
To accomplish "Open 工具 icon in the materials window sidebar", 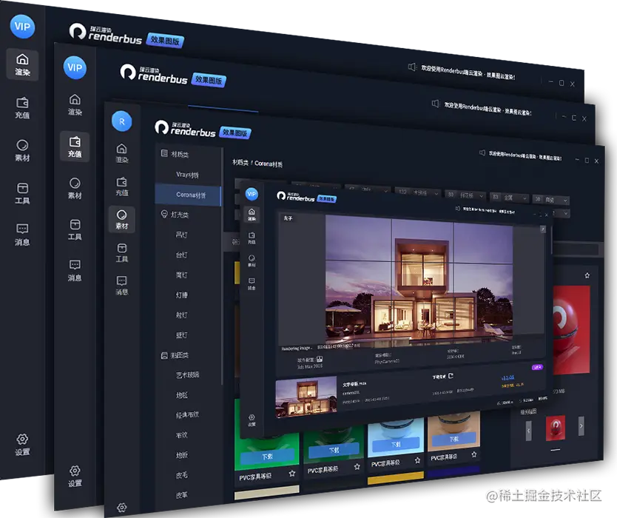I will pyautogui.click(x=121, y=252).
